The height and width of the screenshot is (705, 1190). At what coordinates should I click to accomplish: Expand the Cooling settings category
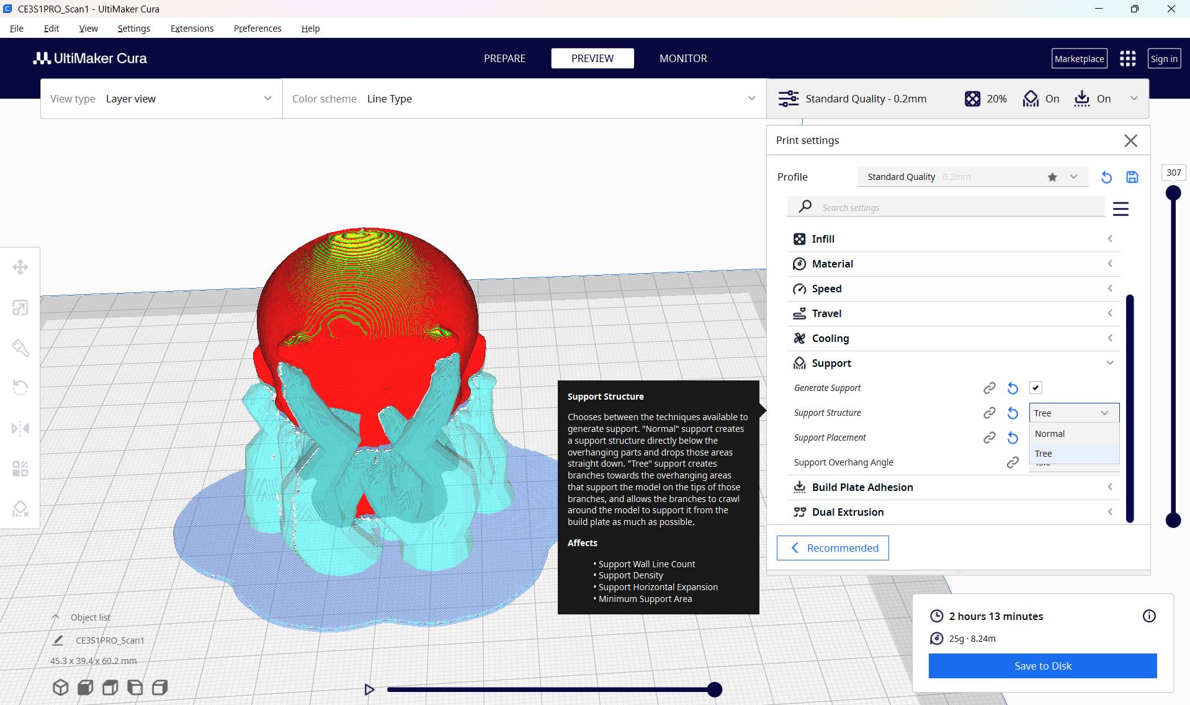tap(954, 338)
